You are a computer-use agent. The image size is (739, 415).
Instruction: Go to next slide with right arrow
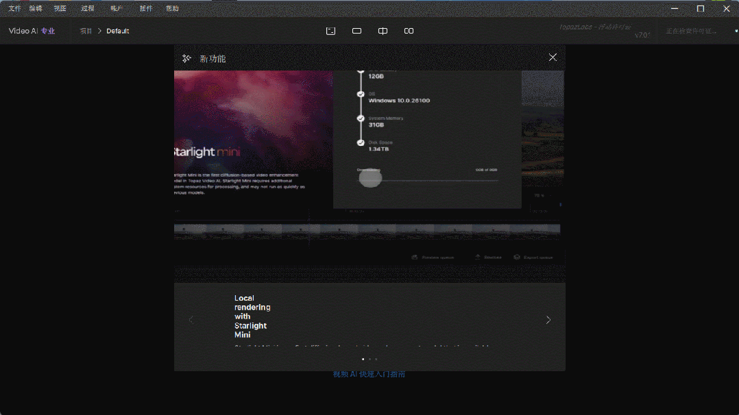(x=548, y=320)
